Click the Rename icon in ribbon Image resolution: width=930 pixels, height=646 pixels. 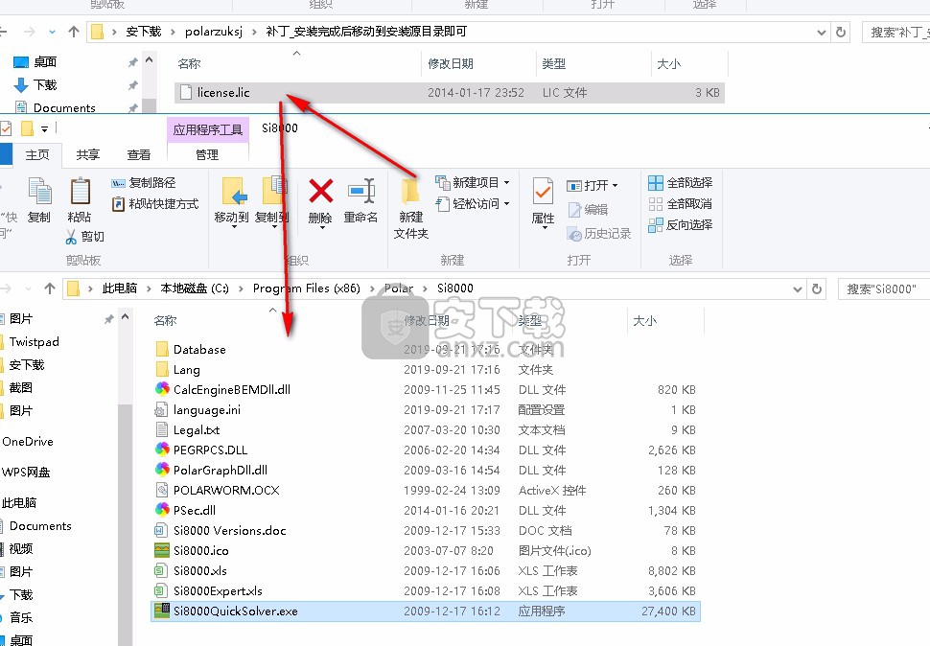(x=360, y=193)
